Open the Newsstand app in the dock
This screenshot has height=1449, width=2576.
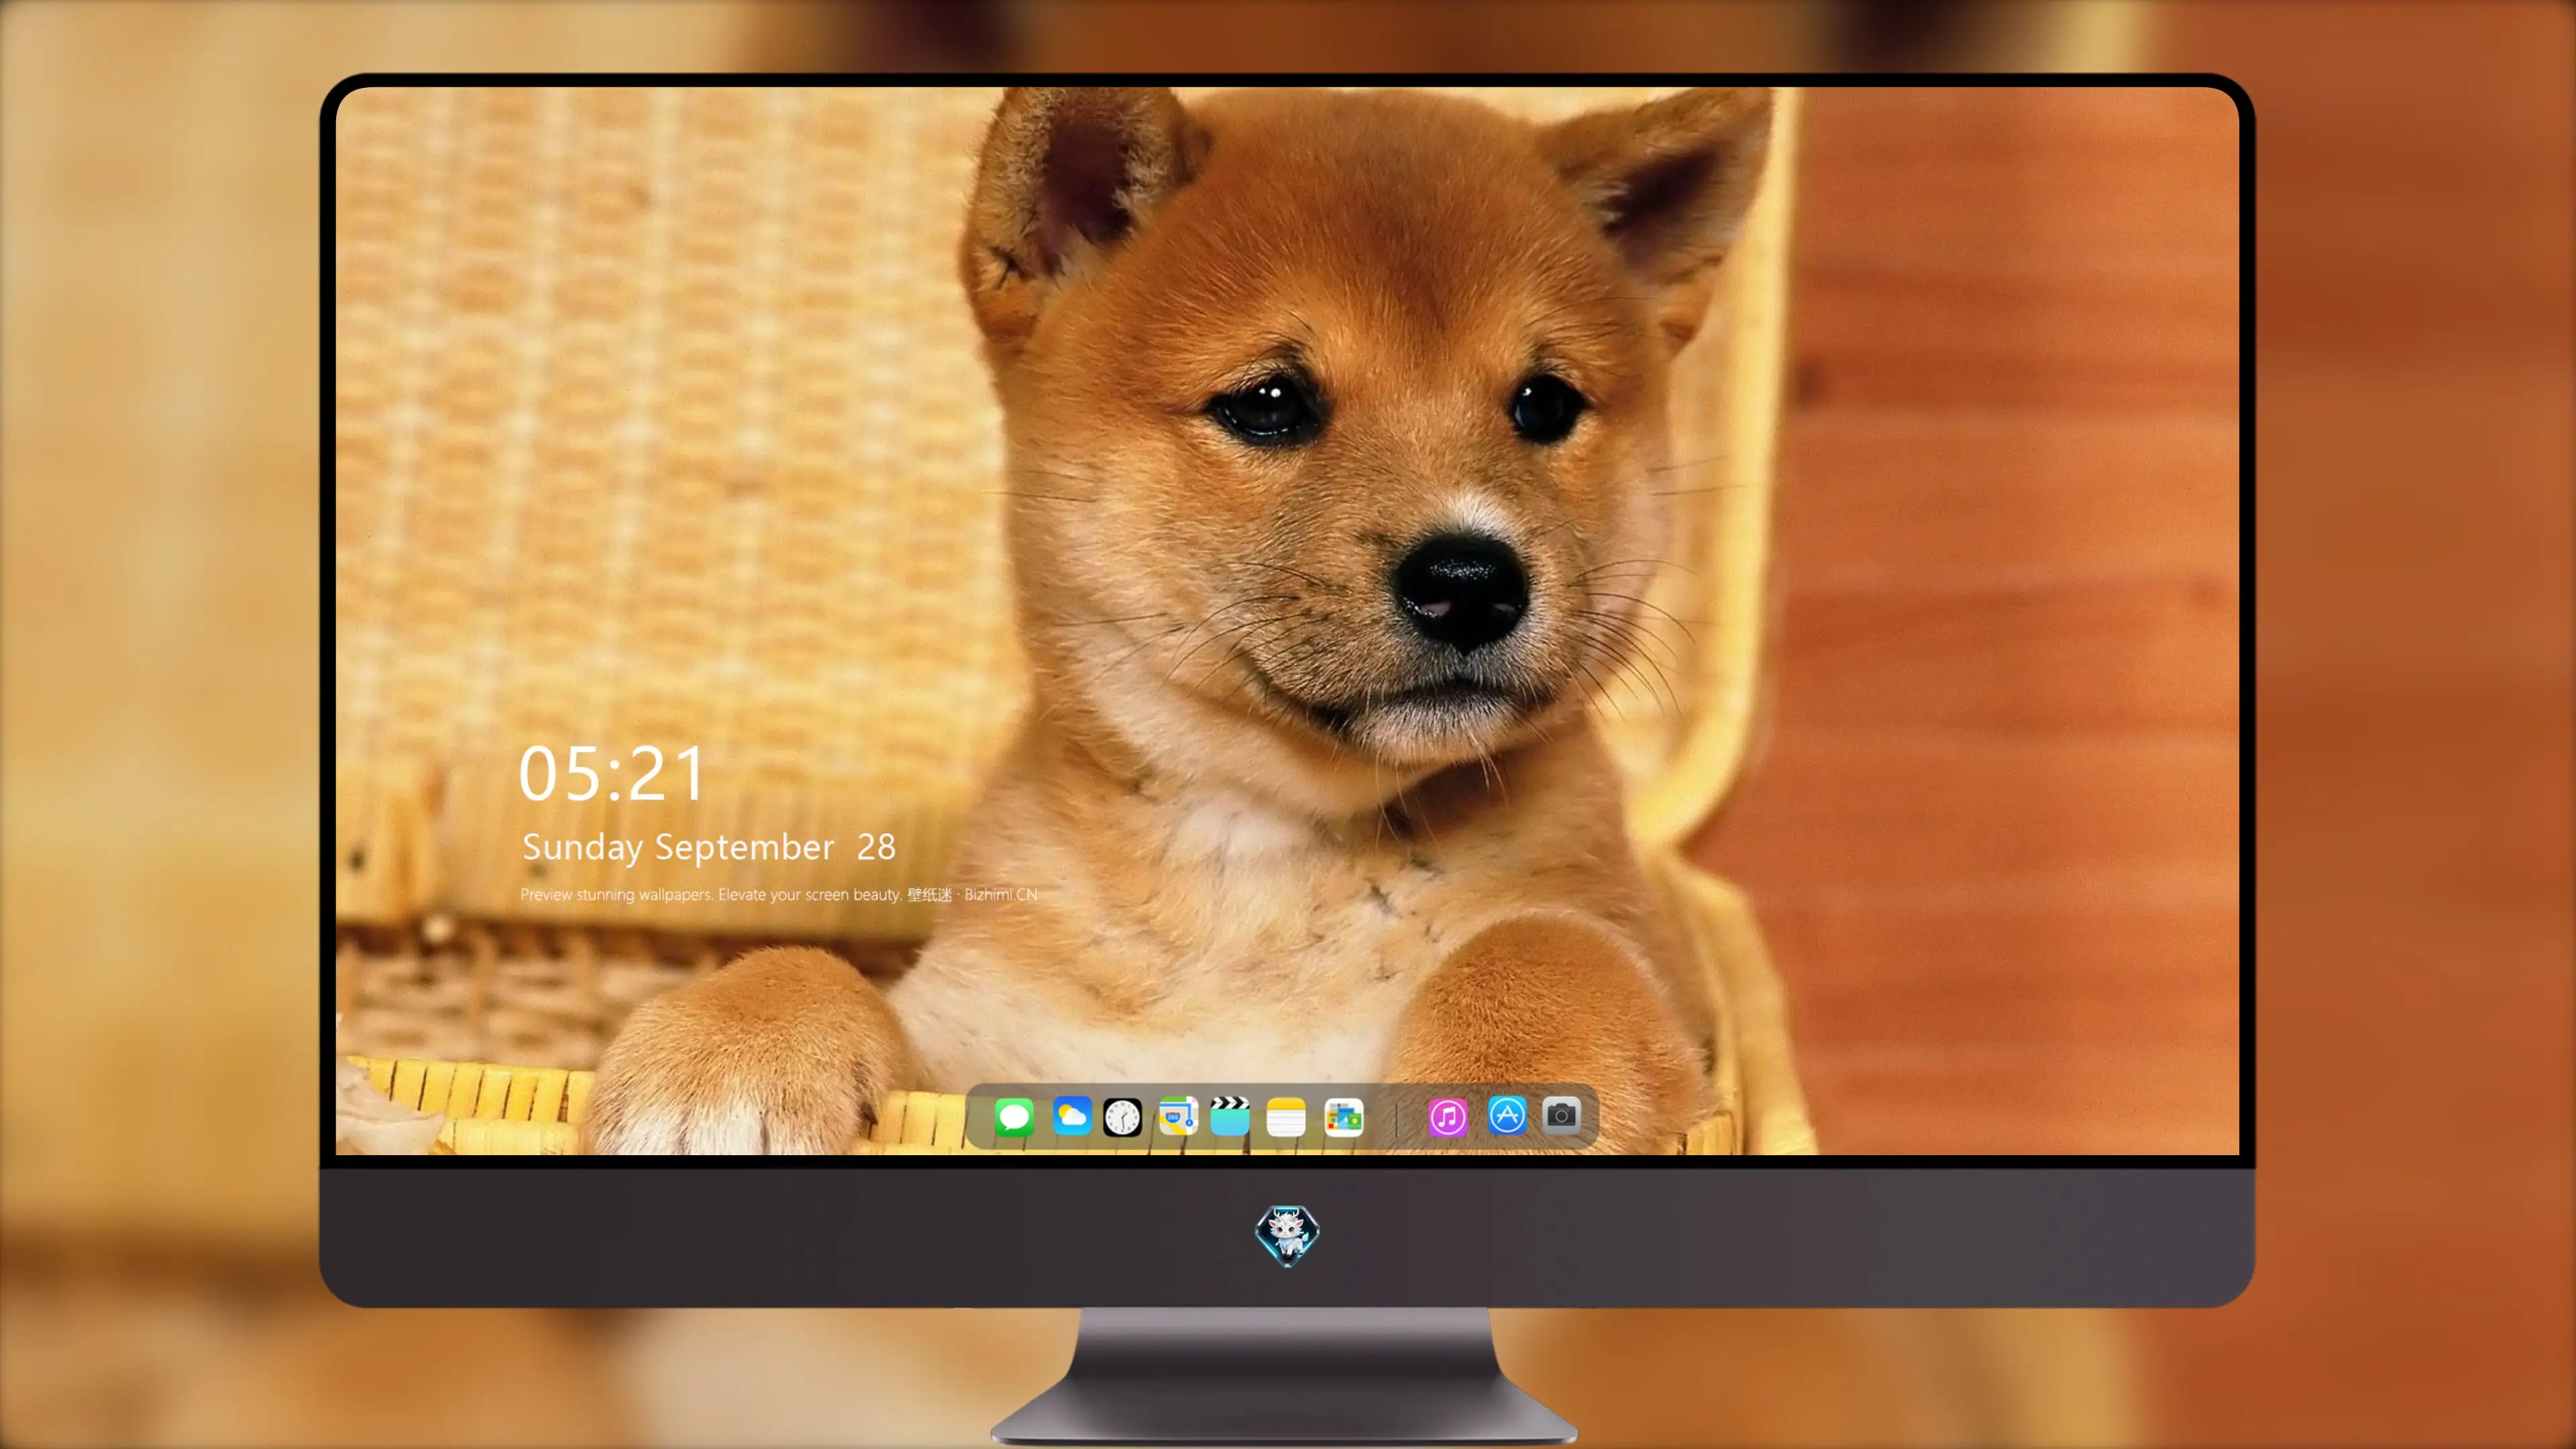click(x=1344, y=1117)
